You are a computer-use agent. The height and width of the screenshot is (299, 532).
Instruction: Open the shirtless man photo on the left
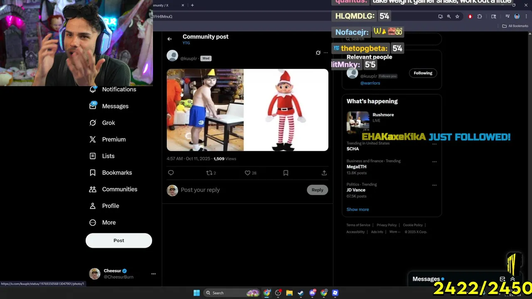pyautogui.click(x=205, y=110)
